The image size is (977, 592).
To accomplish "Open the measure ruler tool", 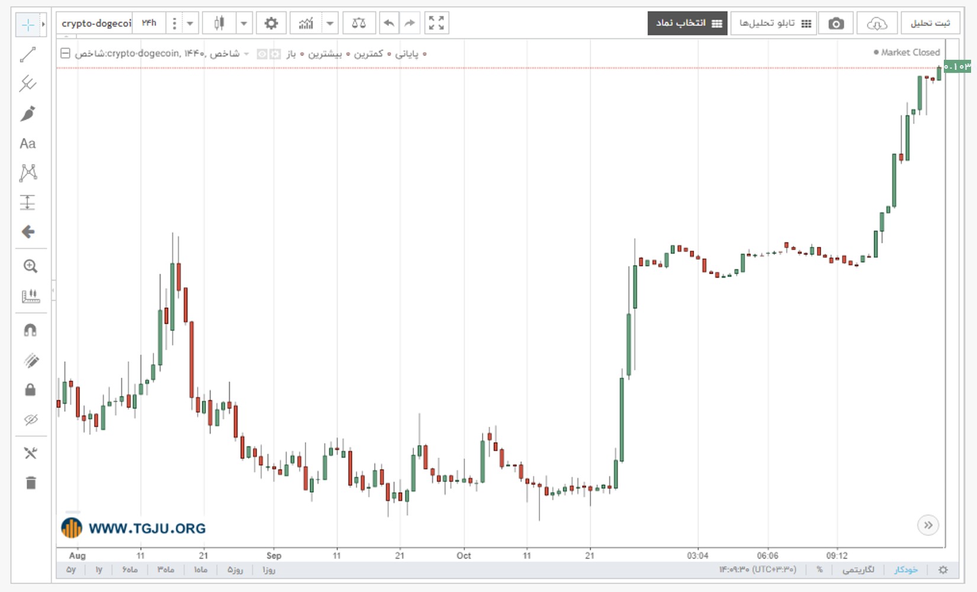I will pos(30,296).
